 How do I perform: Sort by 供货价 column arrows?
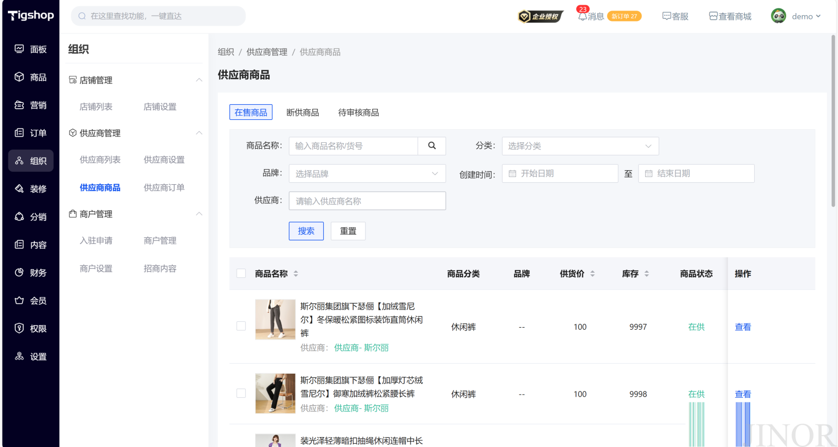(592, 274)
